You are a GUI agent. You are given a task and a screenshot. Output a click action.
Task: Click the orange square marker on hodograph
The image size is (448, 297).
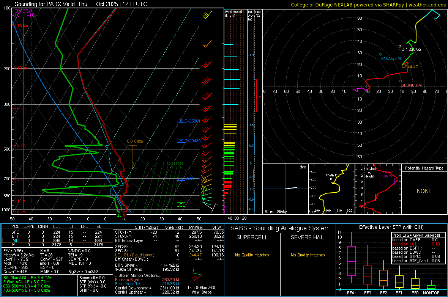[404, 66]
